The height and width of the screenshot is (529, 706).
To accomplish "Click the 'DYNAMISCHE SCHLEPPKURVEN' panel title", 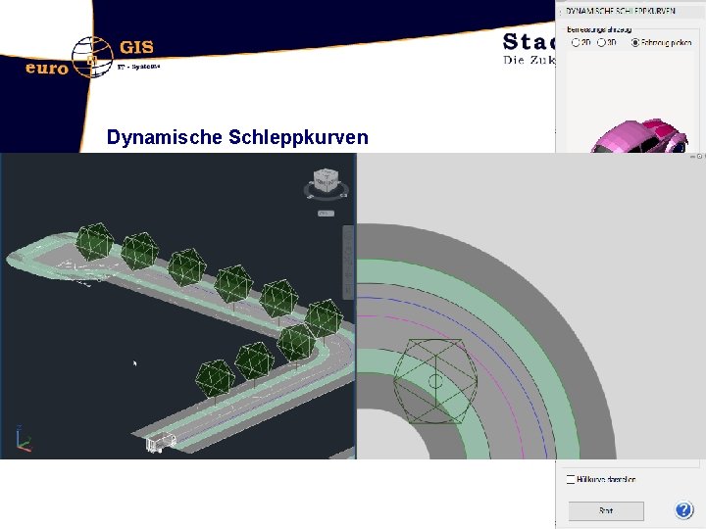I will (621, 11).
